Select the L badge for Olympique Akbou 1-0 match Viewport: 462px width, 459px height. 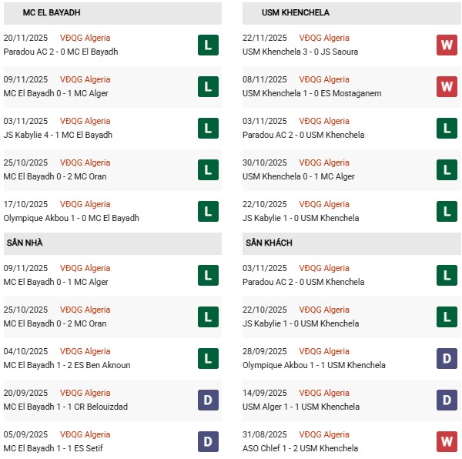point(207,212)
